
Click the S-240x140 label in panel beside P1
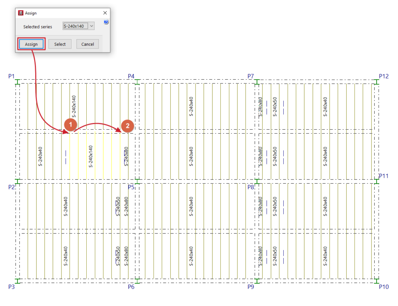(73, 106)
